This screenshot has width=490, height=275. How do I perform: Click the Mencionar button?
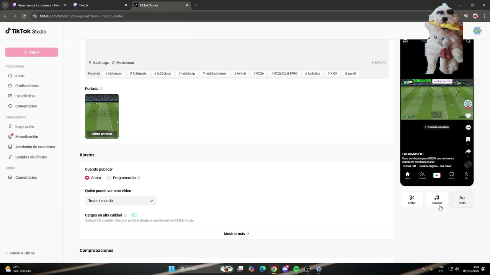coord(123,63)
